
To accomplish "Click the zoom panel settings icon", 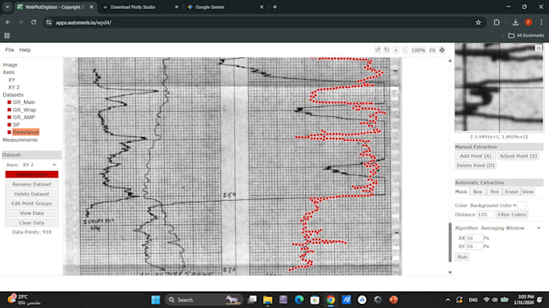I will [x=539, y=48].
